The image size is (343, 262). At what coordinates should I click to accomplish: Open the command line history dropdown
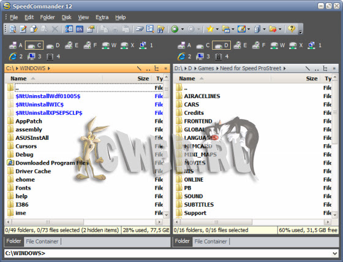point(334,253)
